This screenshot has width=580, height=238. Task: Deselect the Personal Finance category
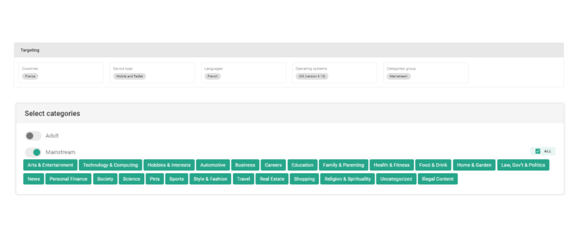tap(68, 179)
